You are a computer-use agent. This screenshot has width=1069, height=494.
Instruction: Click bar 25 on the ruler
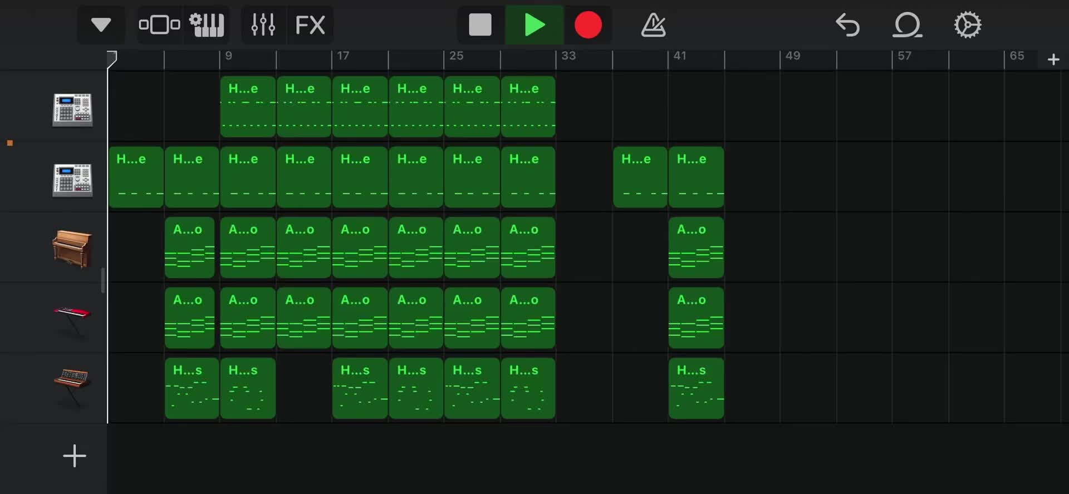pyautogui.click(x=456, y=56)
